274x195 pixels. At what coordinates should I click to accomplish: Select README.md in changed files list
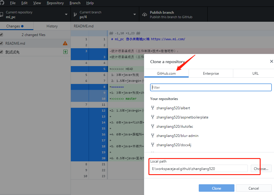pyautogui.click(x=35, y=43)
